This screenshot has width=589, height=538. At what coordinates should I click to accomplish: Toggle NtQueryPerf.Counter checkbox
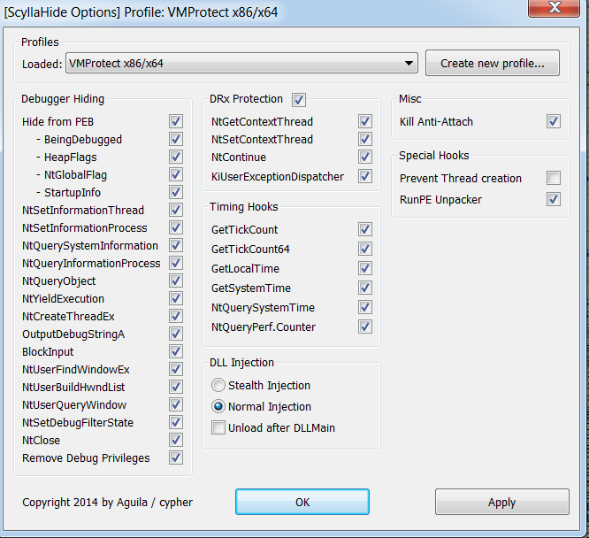[365, 327]
